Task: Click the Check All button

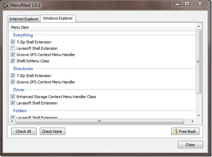Action: coord(24,131)
